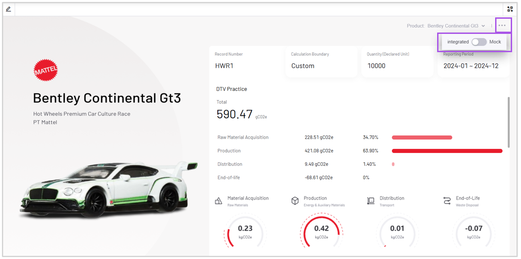Click the Distribution transport icon
The image size is (521, 259).
371,201
